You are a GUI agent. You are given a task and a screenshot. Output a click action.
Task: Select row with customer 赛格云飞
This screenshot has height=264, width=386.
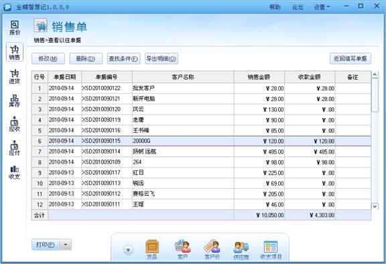(201, 194)
